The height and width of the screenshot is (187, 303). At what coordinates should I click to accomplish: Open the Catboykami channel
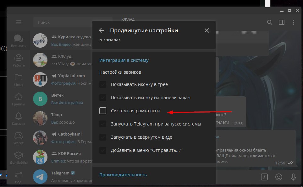coord(61,138)
